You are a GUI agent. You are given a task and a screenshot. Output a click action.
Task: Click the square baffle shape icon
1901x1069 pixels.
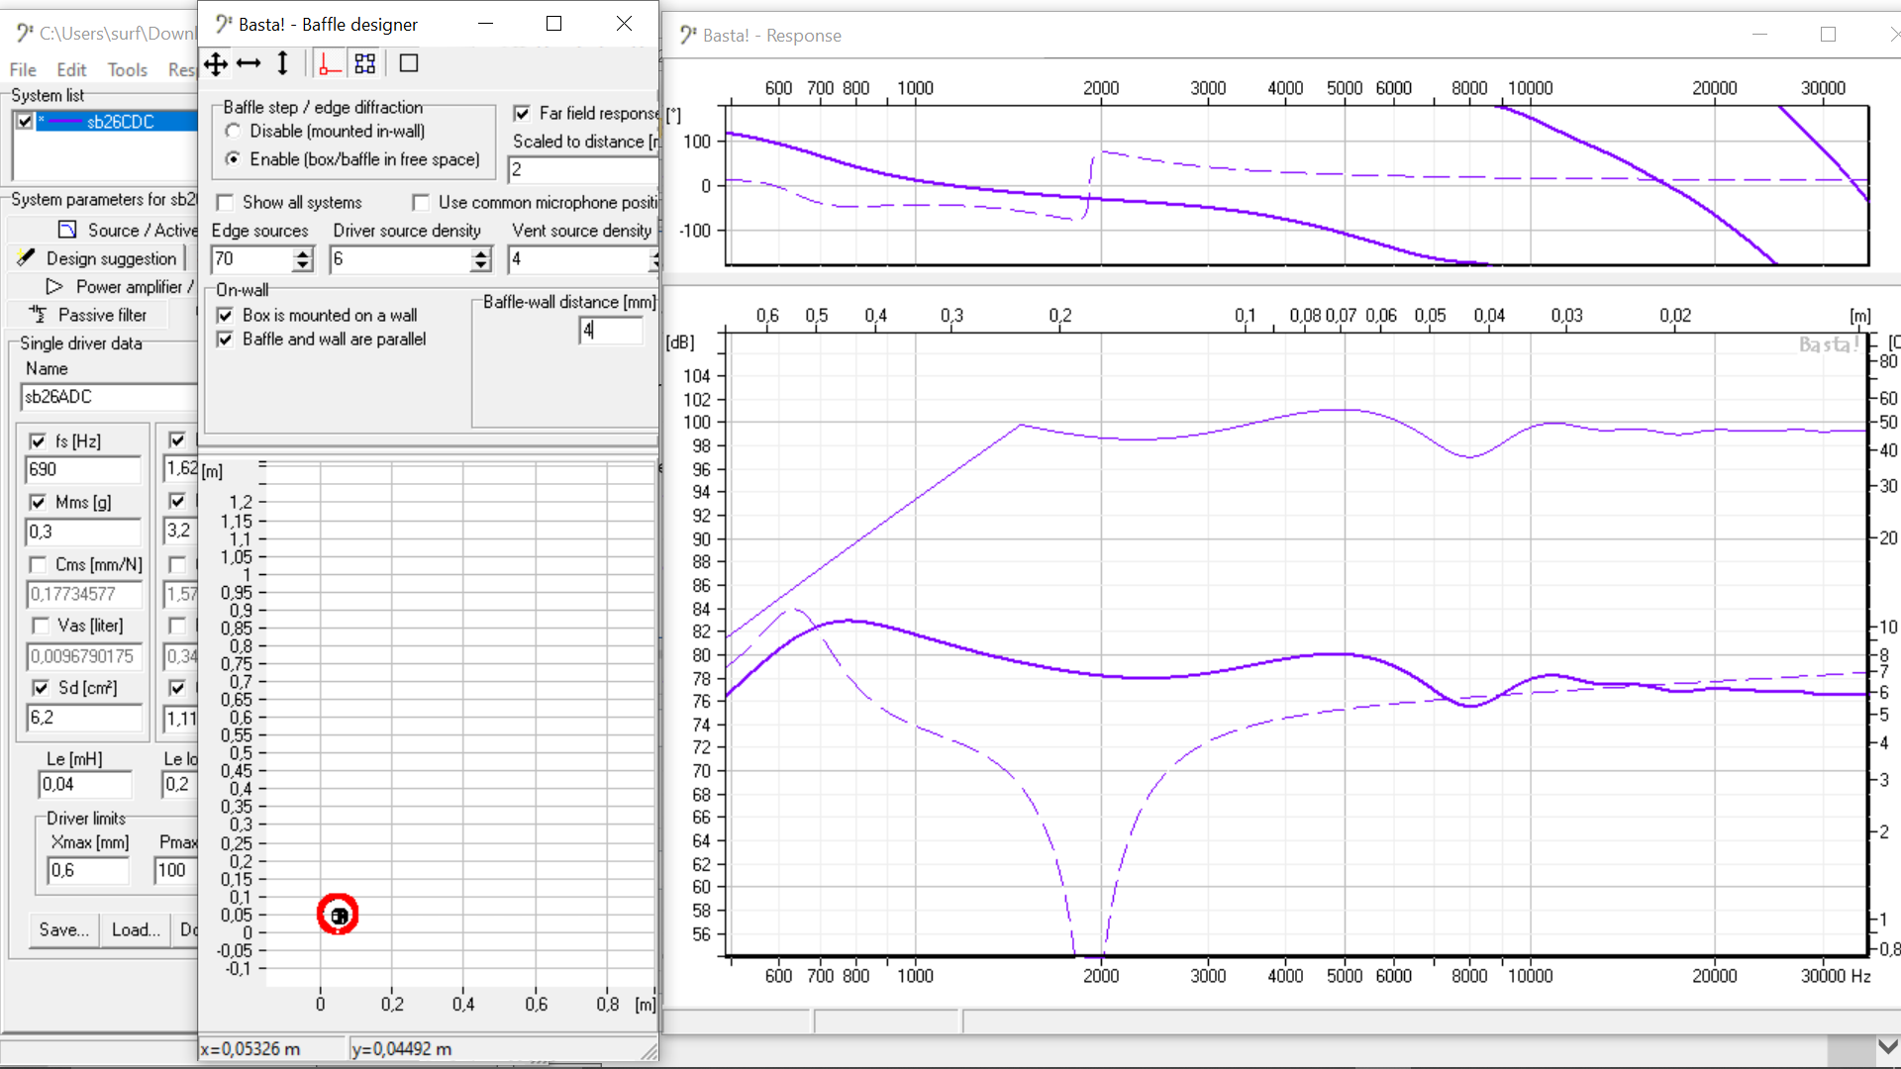pyautogui.click(x=409, y=64)
